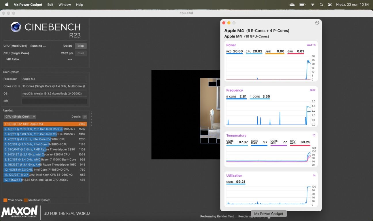The image size is (373, 221).
Task: Select ranking row i7-1165G7 at 1.69 GHz
Action: [45, 134]
